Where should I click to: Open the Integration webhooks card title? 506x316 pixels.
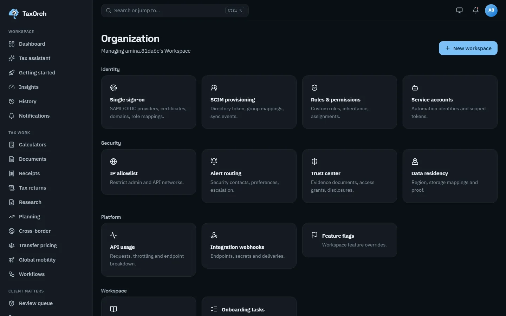tap(237, 247)
